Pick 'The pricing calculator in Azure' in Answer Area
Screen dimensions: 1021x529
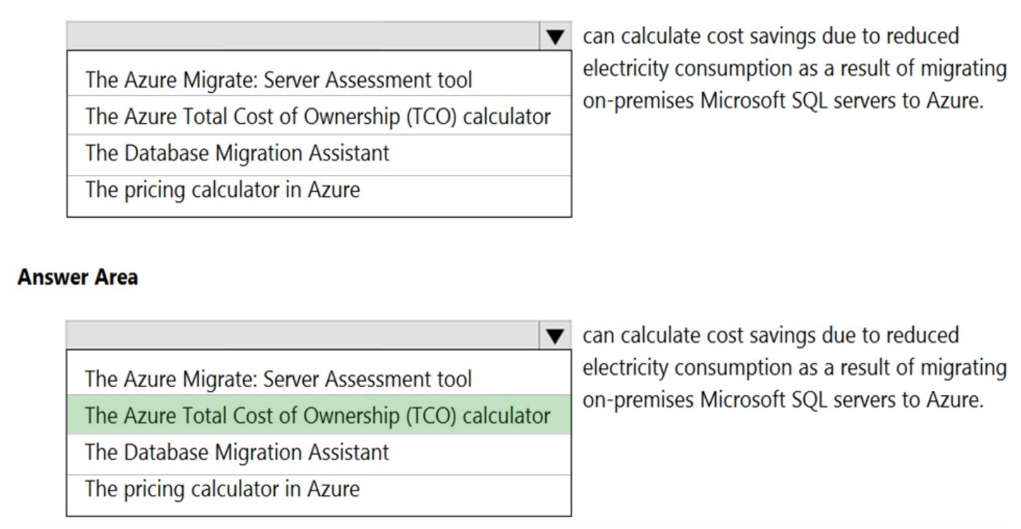(x=222, y=488)
